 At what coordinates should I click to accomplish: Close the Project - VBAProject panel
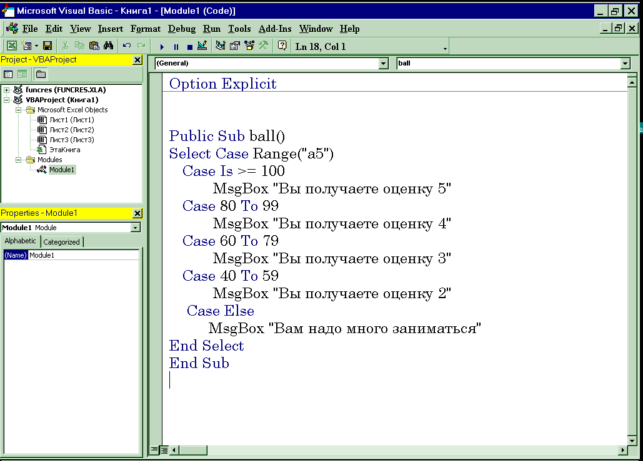[137, 60]
